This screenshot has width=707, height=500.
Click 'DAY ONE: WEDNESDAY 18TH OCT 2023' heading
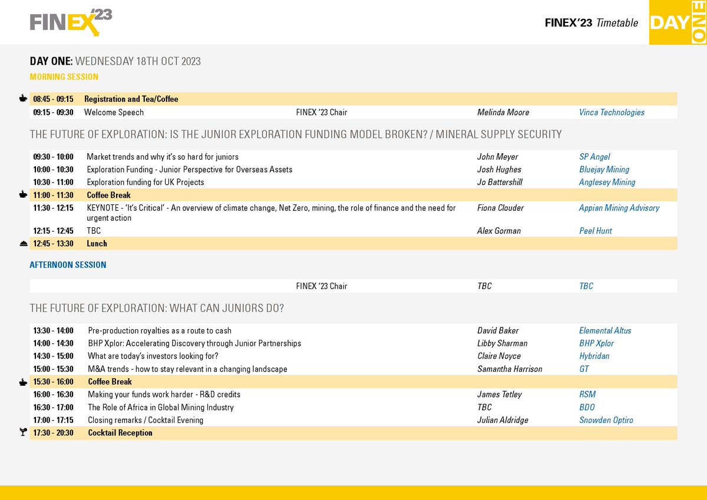coord(115,61)
